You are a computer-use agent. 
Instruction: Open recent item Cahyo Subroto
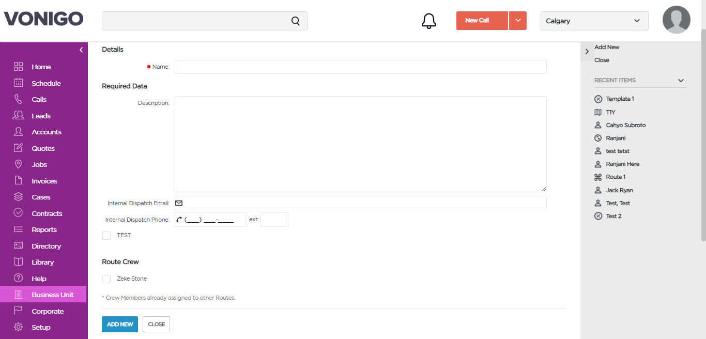coord(625,125)
